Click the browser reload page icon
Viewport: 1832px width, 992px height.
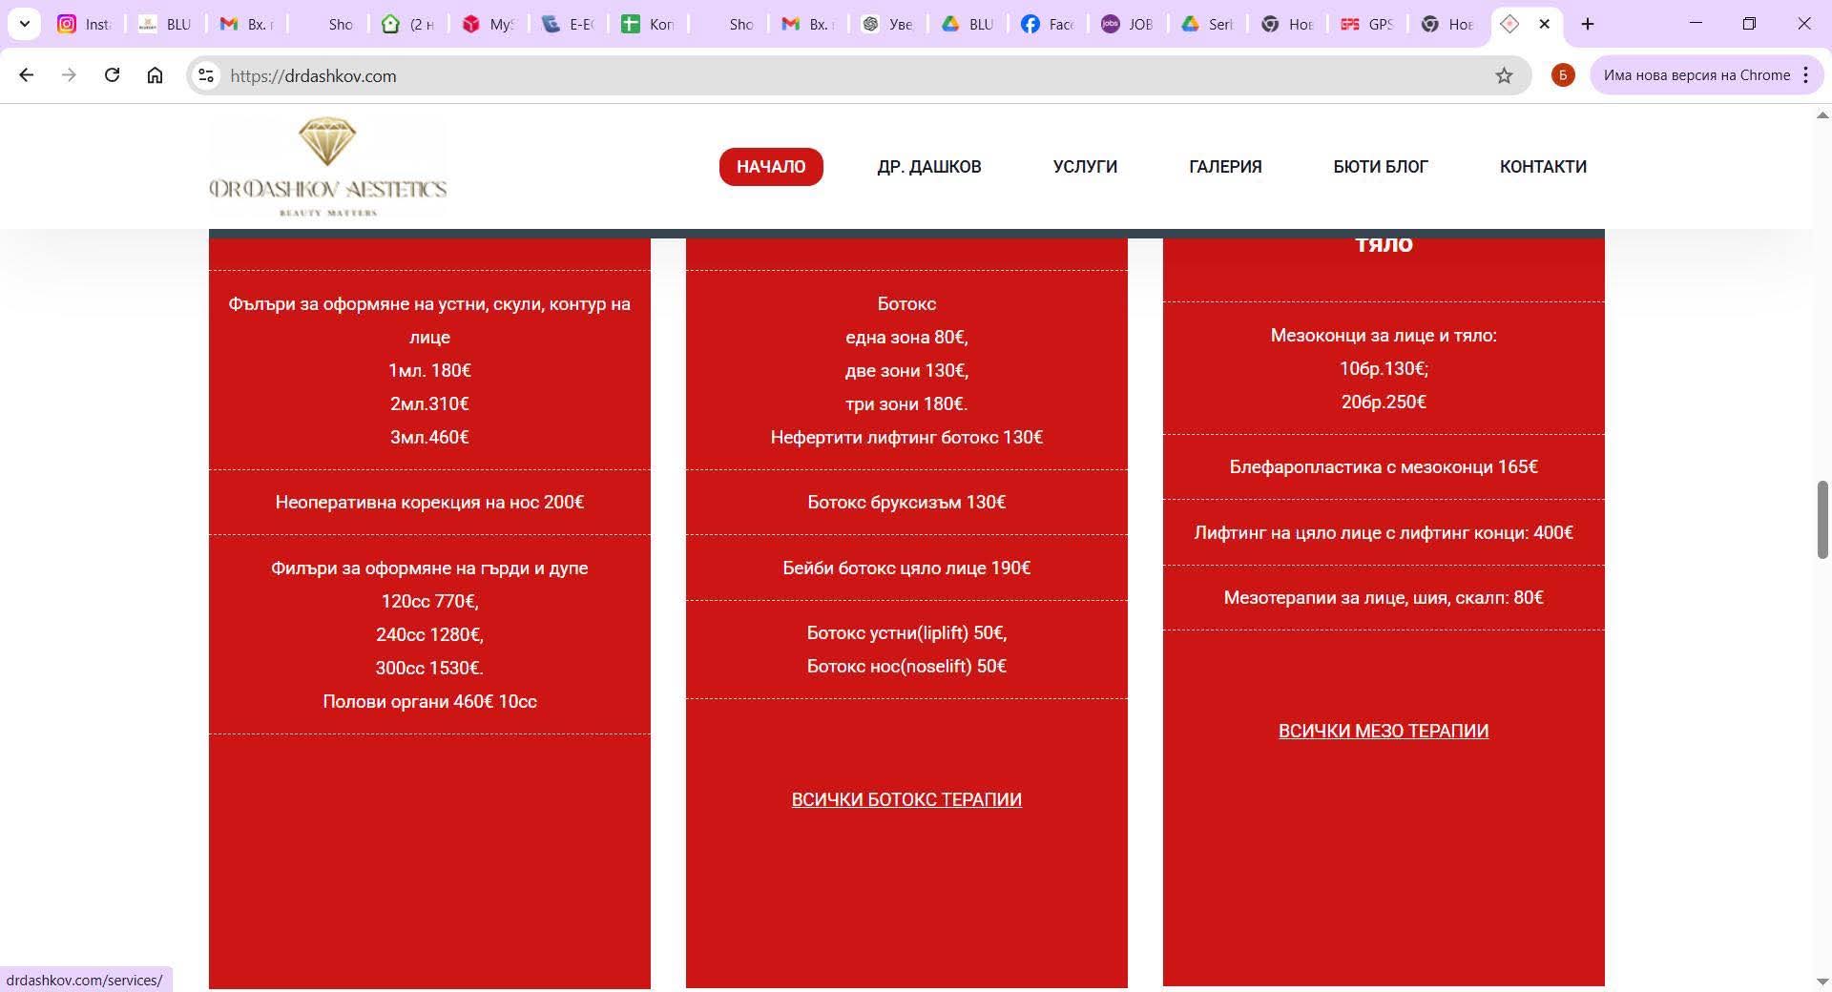tap(112, 75)
